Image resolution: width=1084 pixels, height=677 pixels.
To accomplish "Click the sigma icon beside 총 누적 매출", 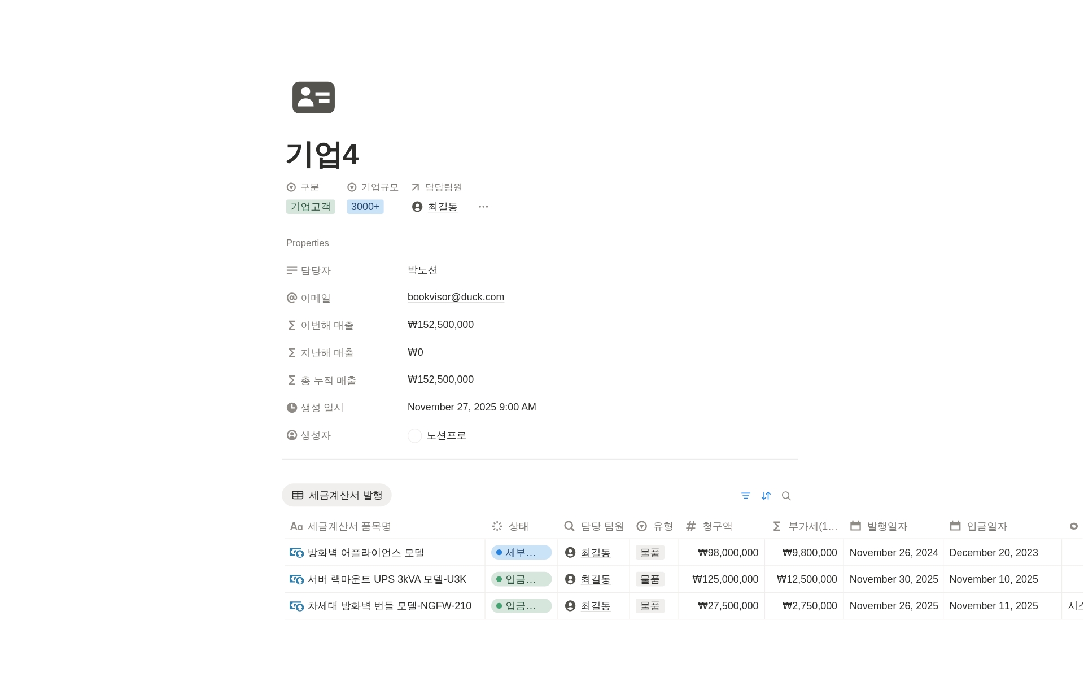I will (x=291, y=381).
